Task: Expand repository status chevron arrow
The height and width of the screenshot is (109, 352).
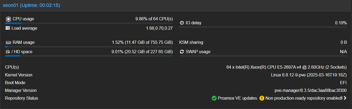Action: tap(345, 98)
